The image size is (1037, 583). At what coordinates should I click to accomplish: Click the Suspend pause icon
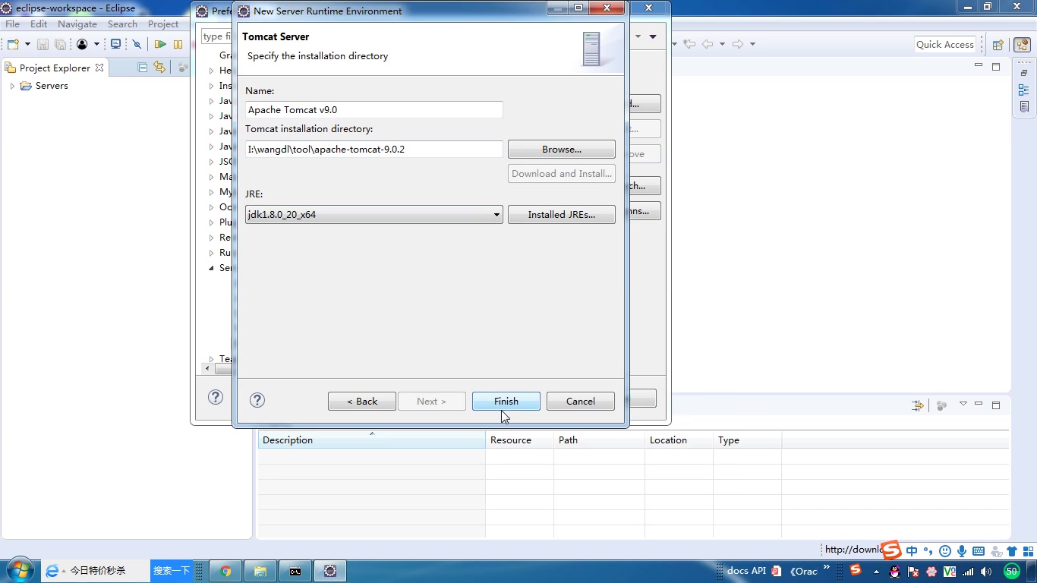[178, 45]
